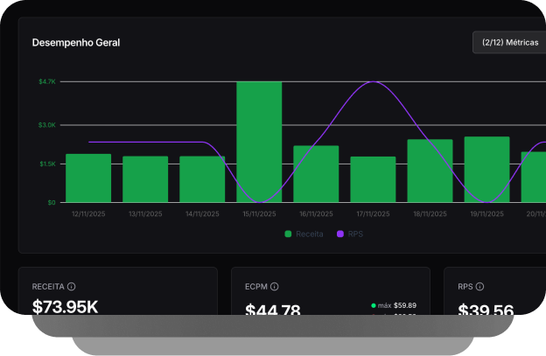
Task: Select the 16/11/2025 green bar
Action: click(316, 174)
